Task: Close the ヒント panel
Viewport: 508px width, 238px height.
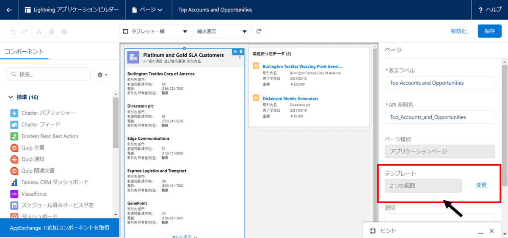Action: click(x=491, y=231)
